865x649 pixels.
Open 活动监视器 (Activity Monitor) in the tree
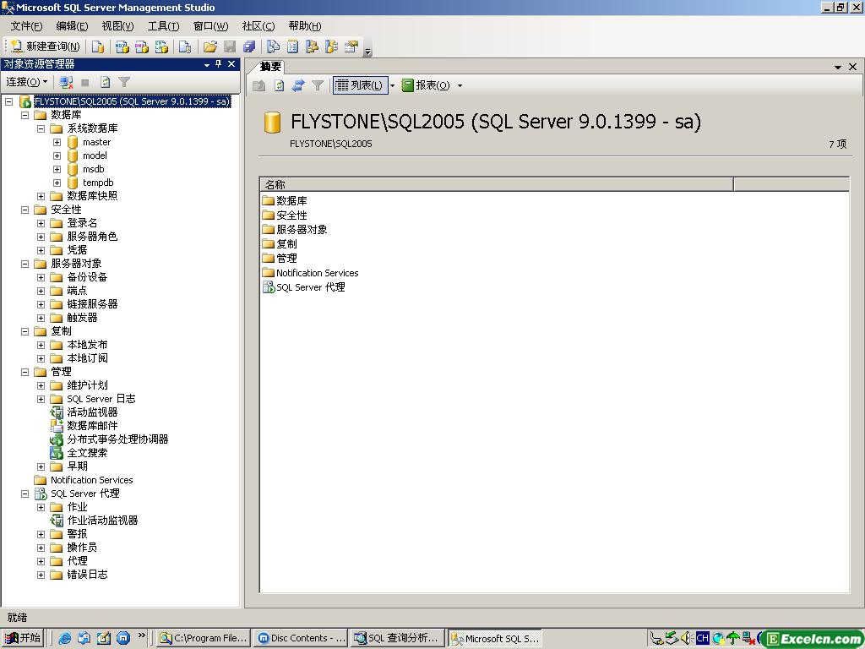[x=92, y=412]
